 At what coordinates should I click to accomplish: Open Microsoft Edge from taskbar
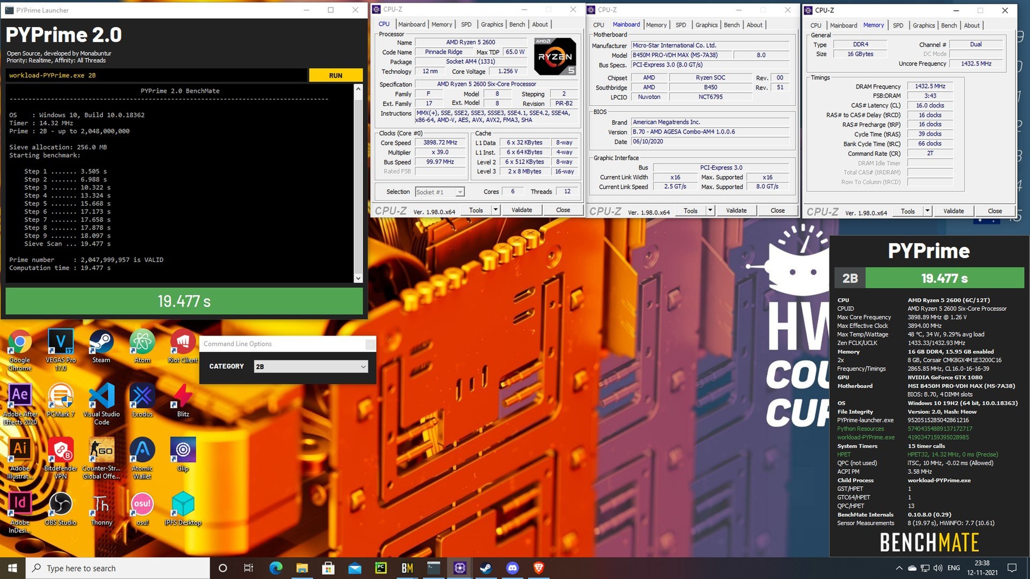click(x=276, y=568)
